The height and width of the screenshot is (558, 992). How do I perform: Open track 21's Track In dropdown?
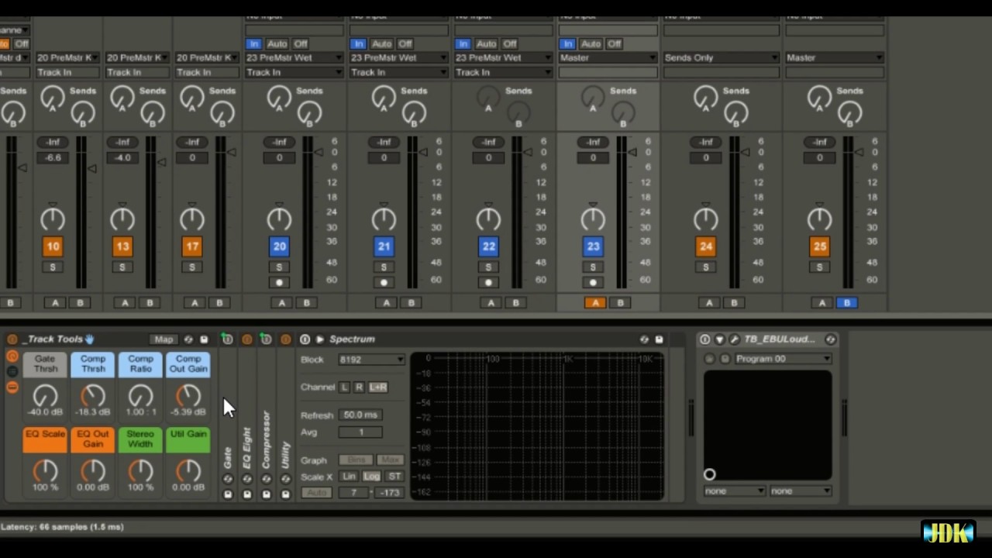pyautogui.click(x=399, y=72)
